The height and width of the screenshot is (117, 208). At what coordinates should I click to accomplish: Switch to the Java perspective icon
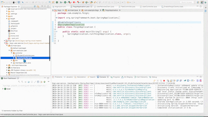(202, 2)
